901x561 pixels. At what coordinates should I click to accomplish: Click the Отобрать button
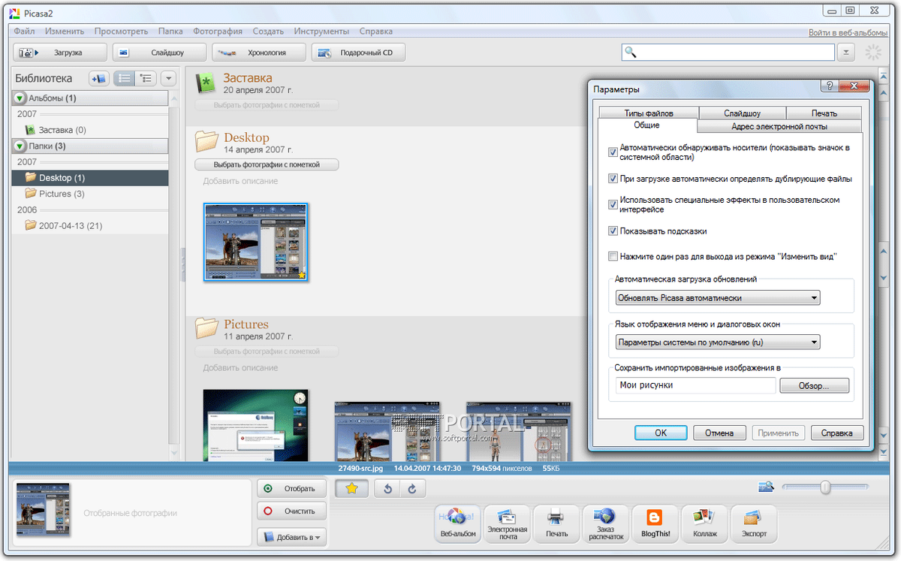click(x=291, y=488)
